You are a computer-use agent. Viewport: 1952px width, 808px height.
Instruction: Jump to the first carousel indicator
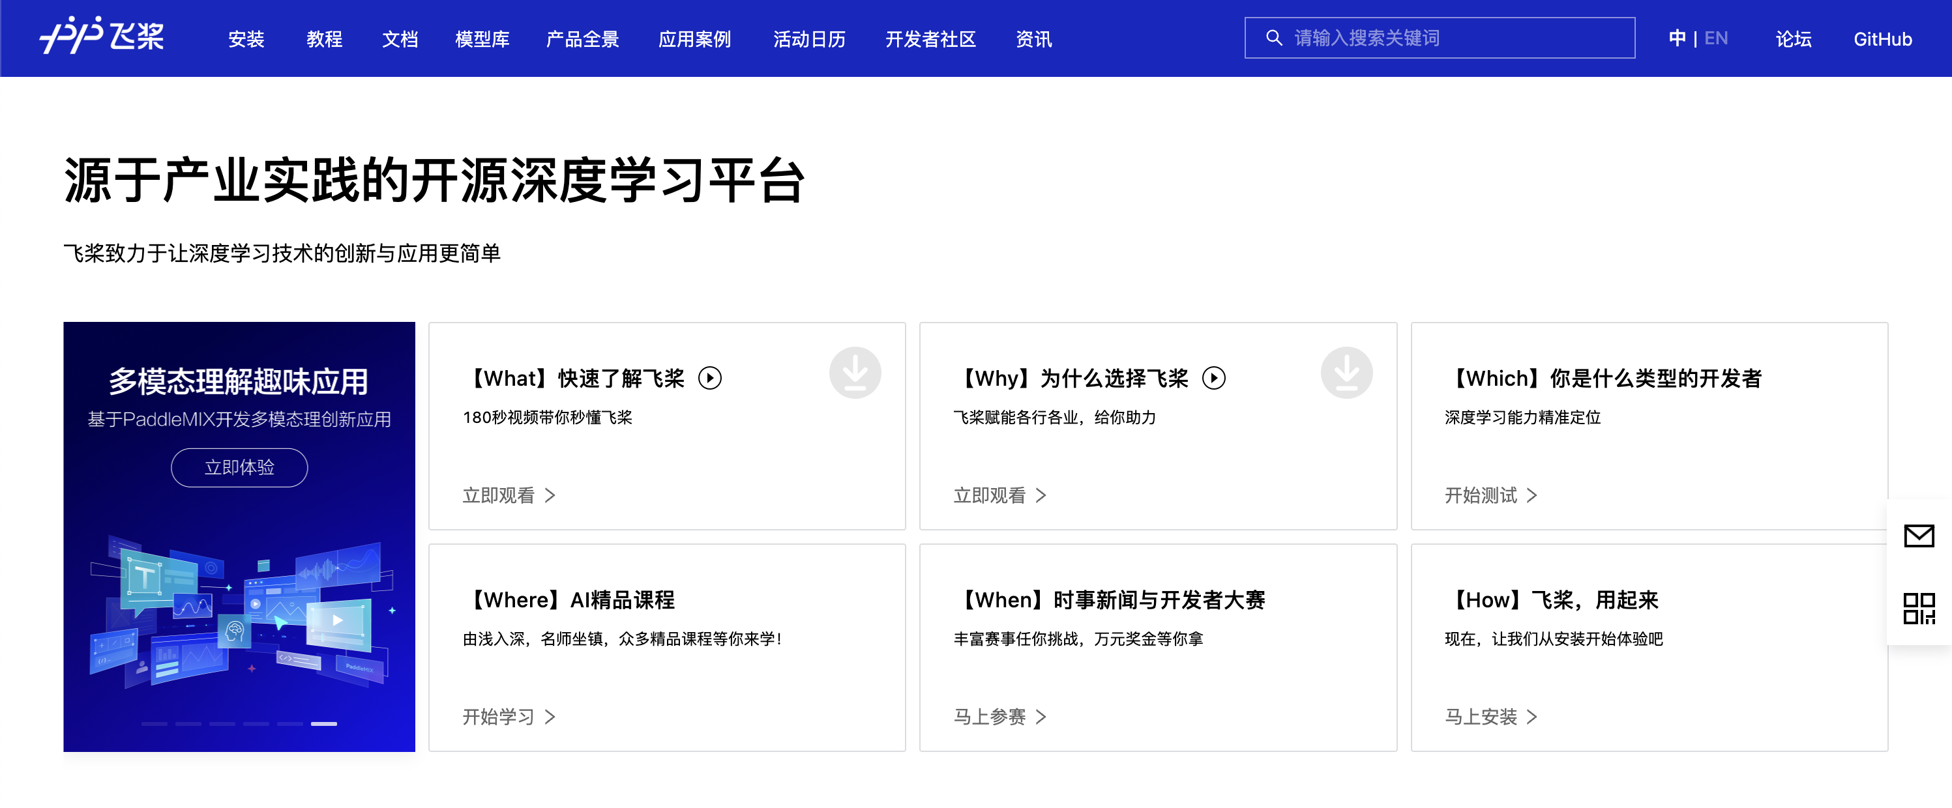[154, 724]
